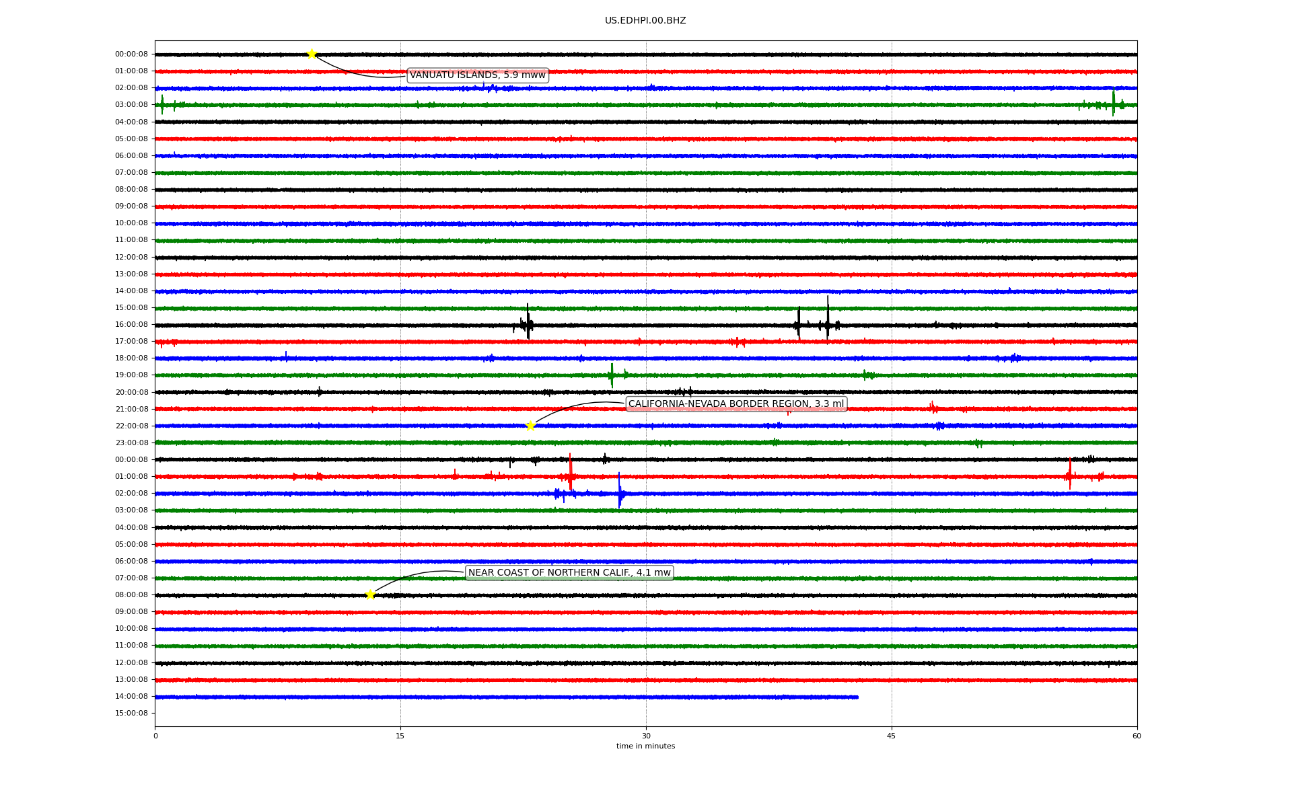Viewport: 1292px width, 807px height.
Task: Click the first 16:00:08 row time label
Action: (131, 325)
